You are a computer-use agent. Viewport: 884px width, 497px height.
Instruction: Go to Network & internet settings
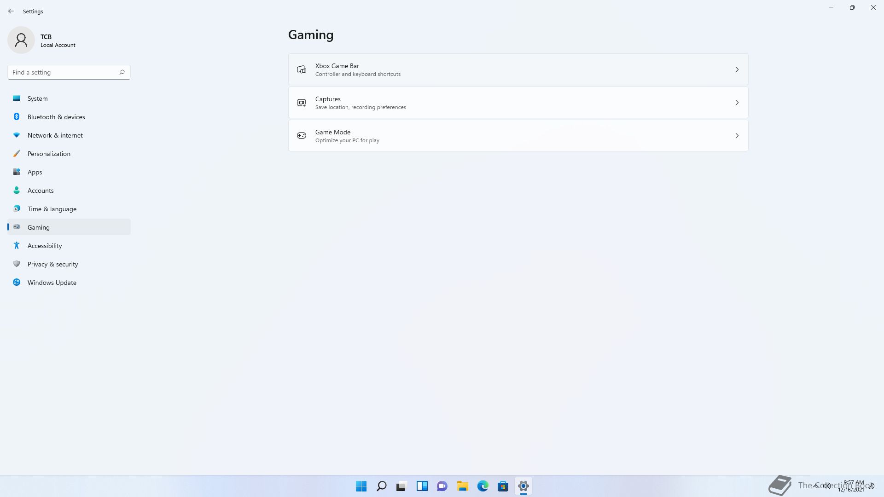pyautogui.click(x=55, y=135)
